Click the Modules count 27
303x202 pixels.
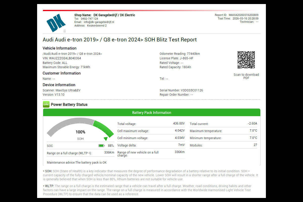[x=255, y=145]
